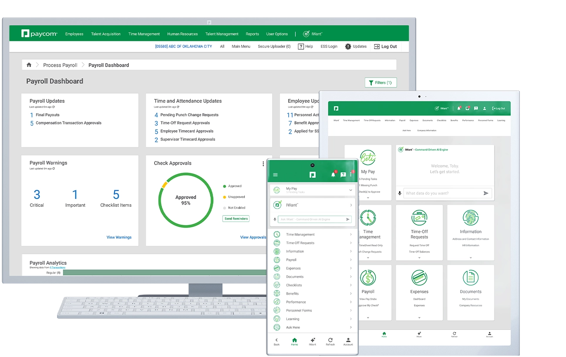The height and width of the screenshot is (357, 566).
Task: Open the Human Resources menu on desktop
Action: [x=182, y=34]
